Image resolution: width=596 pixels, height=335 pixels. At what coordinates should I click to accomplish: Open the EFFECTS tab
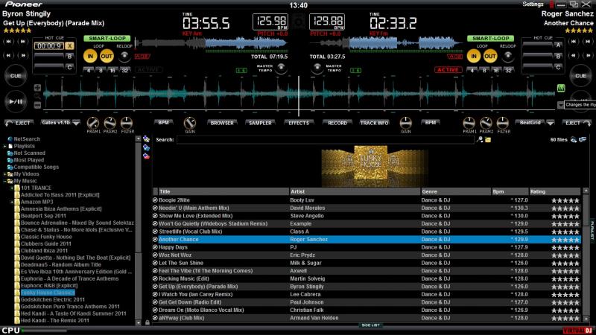pos(299,122)
